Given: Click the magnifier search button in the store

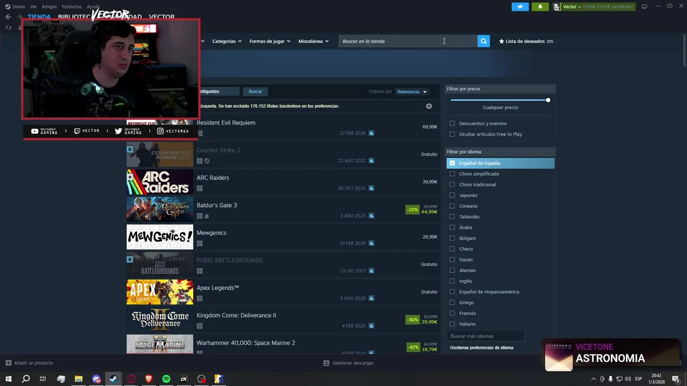Looking at the screenshot, I should (484, 41).
